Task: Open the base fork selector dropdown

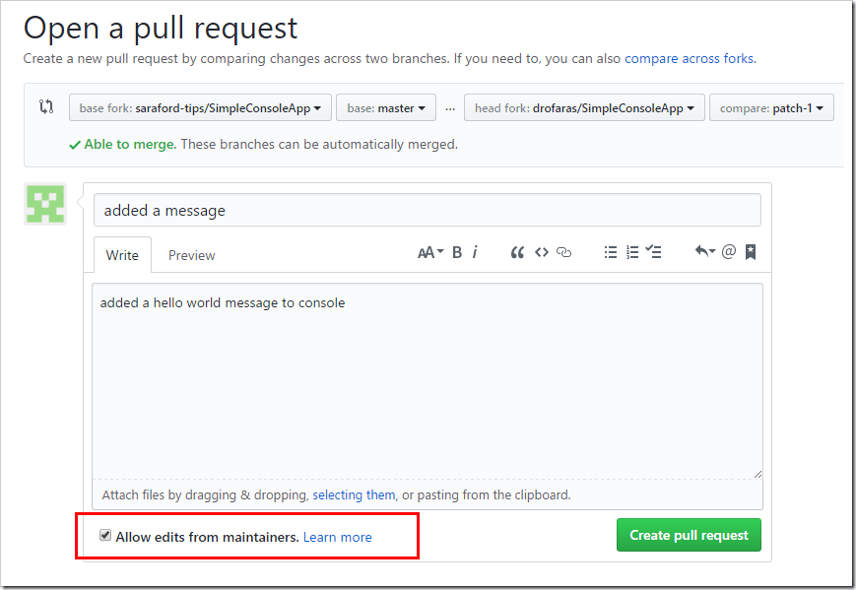Action: point(200,107)
